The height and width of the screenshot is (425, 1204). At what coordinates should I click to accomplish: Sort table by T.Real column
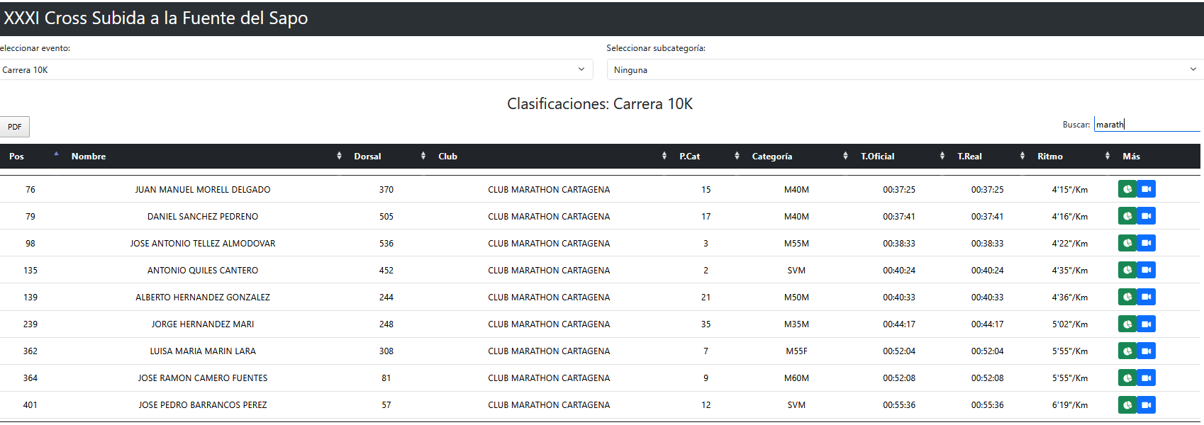(988, 157)
